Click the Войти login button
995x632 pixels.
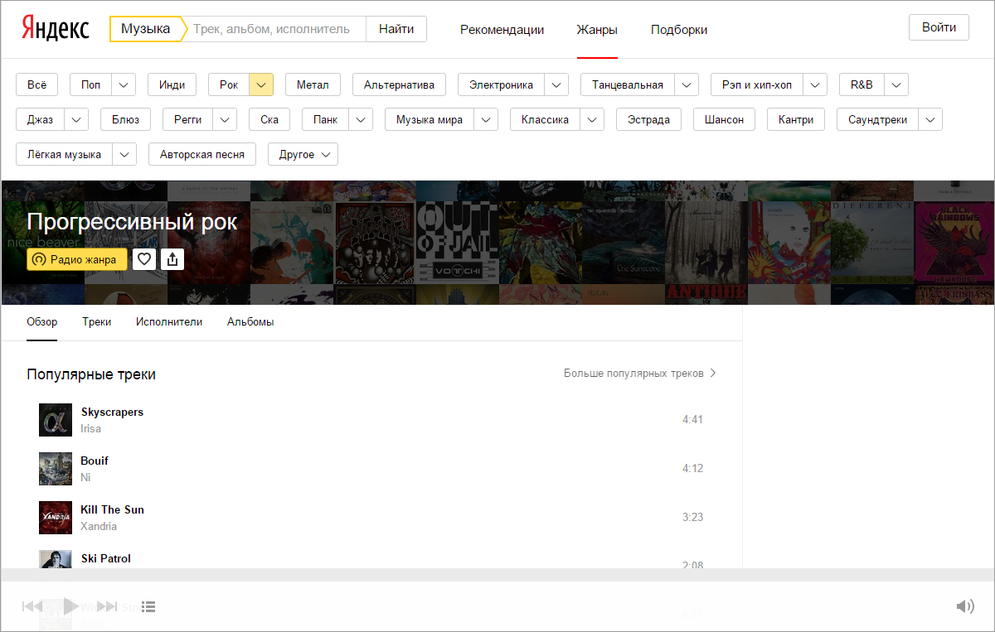[x=939, y=27]
